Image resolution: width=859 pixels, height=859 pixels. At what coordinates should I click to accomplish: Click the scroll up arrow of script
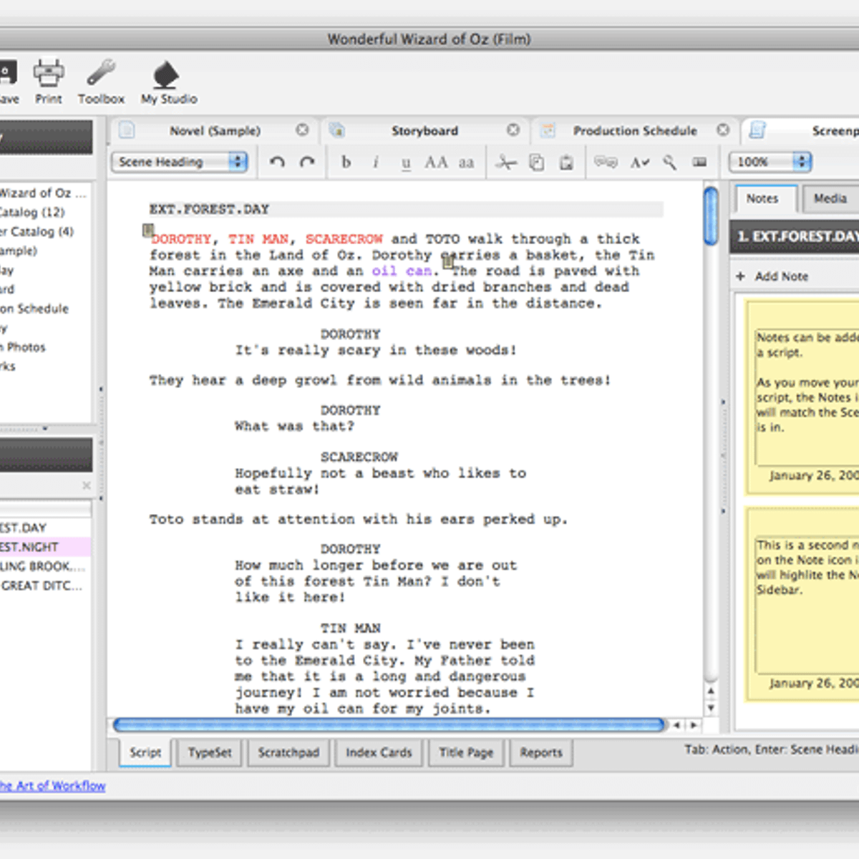tap(711, 691)
